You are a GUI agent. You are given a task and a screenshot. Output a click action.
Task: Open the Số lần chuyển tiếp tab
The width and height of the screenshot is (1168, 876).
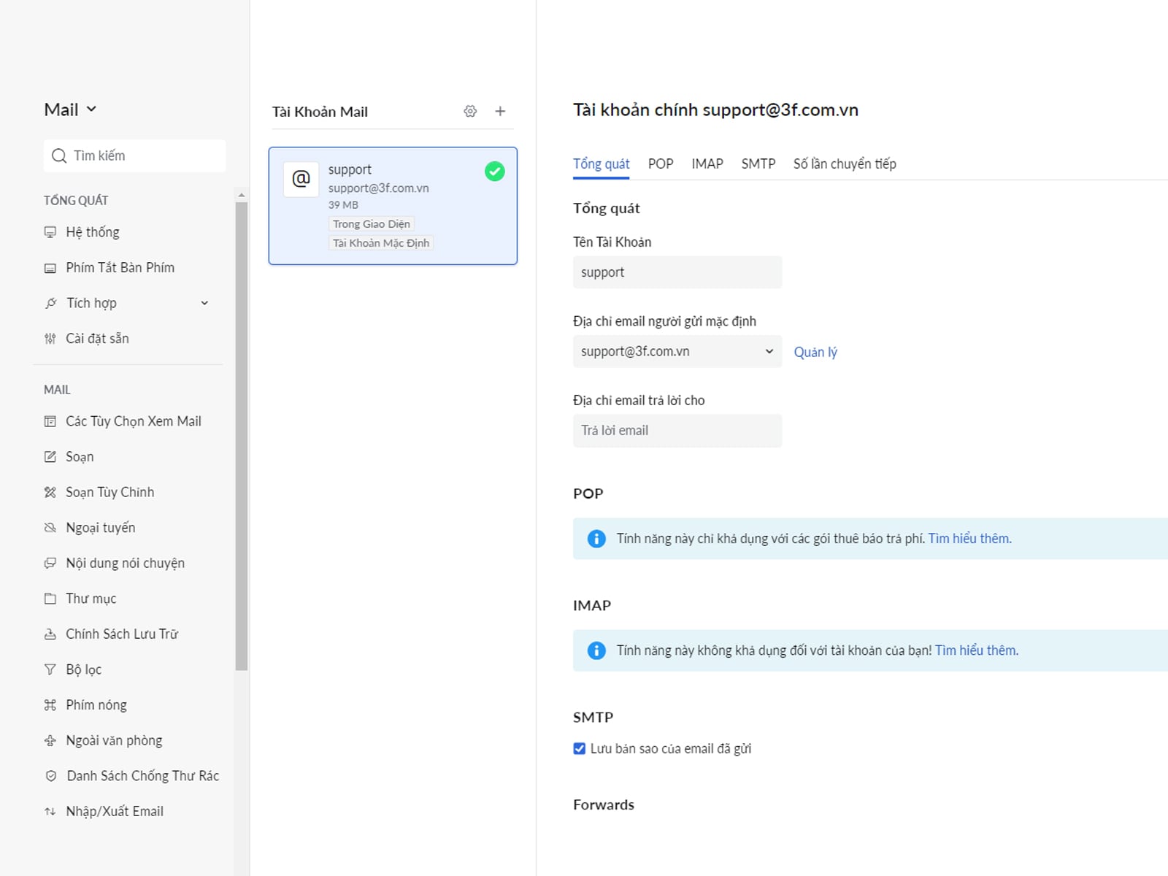845,164
